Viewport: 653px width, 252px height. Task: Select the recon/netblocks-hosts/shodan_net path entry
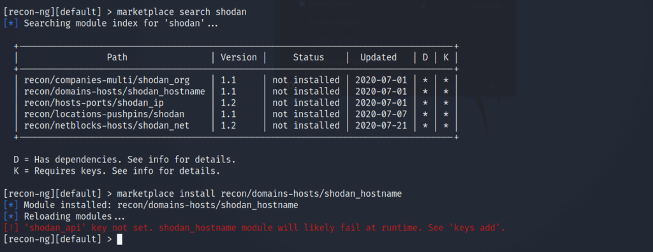[x=106, y=125]
